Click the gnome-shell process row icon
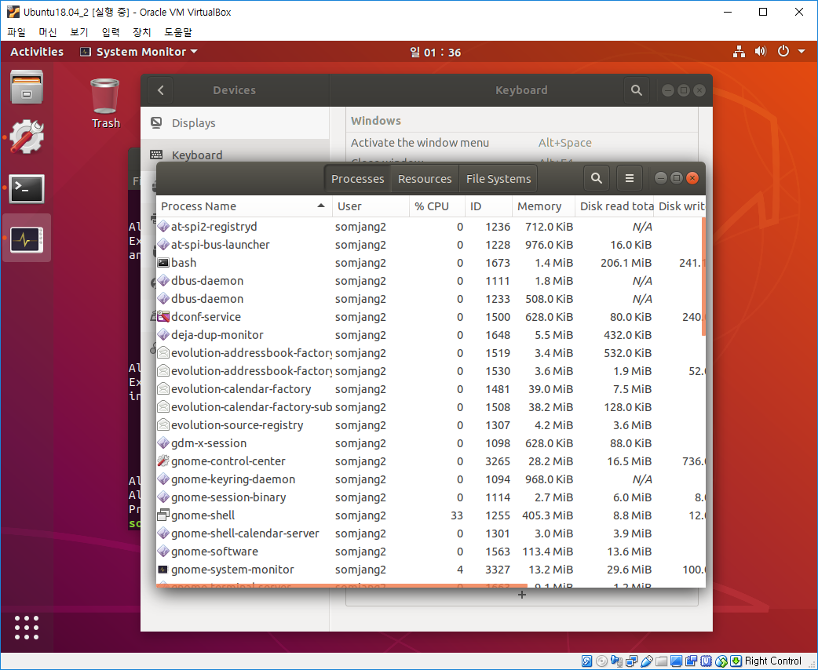This screenshot has width=818, height=670. point(163,515)
